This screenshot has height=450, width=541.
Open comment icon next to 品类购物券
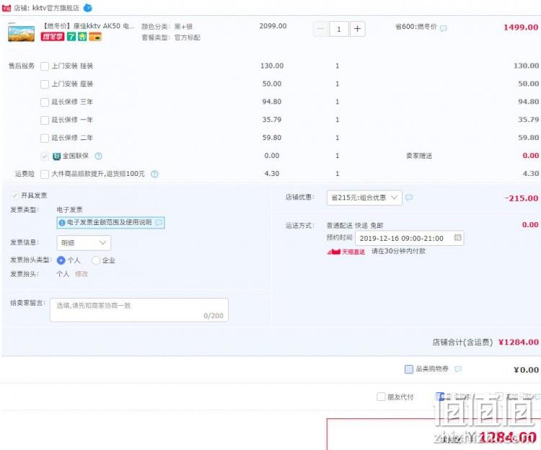(x=458, y=369)
